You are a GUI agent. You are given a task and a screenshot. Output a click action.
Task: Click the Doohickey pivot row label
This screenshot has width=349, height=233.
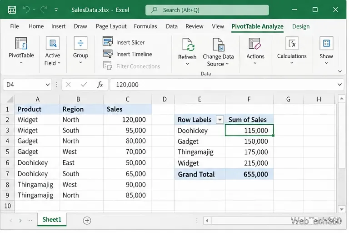(x=193, y=131)
